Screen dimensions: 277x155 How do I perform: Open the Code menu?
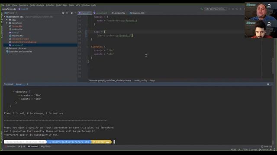32,5
